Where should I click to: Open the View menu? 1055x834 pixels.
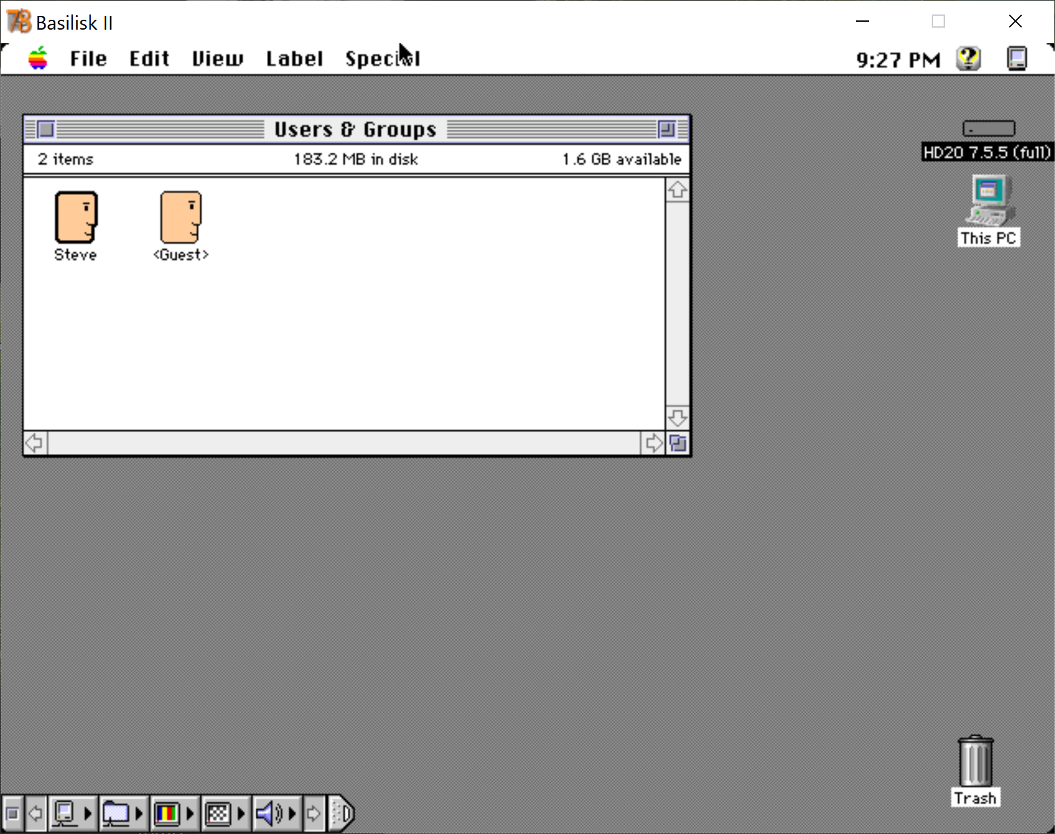pyautogui.click(x=217, y=59)
